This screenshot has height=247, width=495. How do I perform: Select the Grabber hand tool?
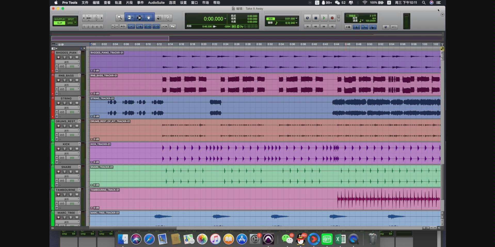[149, 18]
